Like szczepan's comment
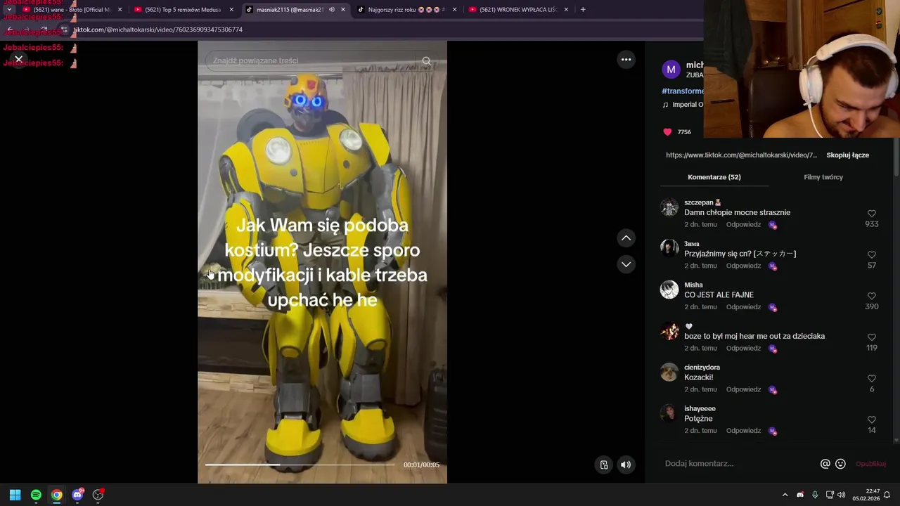Viewport: 900px width, 506px height. [x=871, y=214]
